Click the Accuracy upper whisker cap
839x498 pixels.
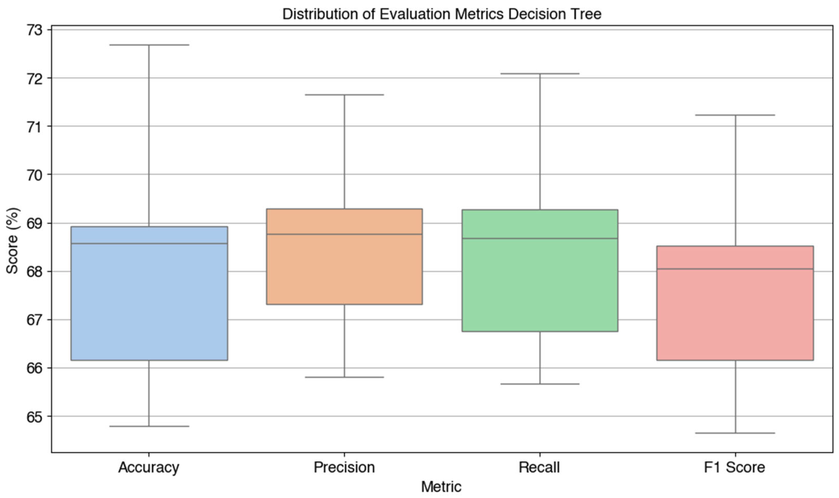pos(149,45)
